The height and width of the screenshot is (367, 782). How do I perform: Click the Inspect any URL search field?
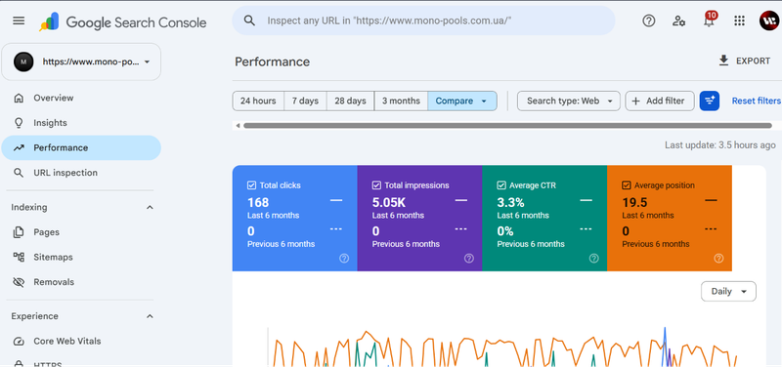423,20
